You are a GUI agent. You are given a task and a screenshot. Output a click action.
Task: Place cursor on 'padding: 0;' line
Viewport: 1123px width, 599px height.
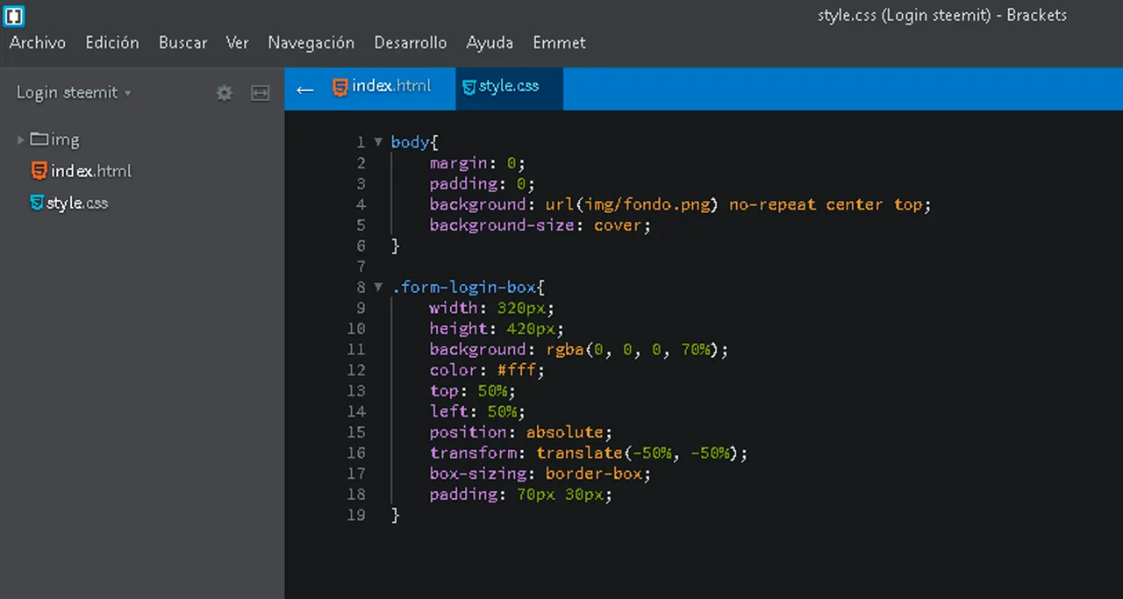[482, 184]
